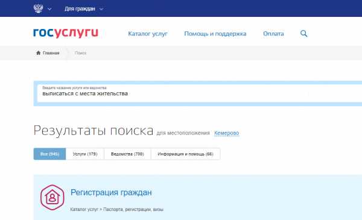Open Каталог услуг menu item

tap(148, 34)
